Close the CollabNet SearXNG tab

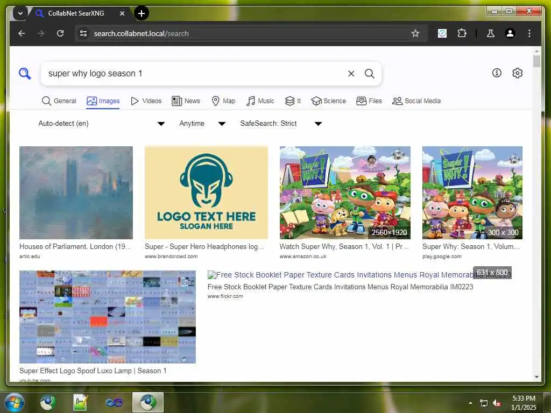point(122,13)
